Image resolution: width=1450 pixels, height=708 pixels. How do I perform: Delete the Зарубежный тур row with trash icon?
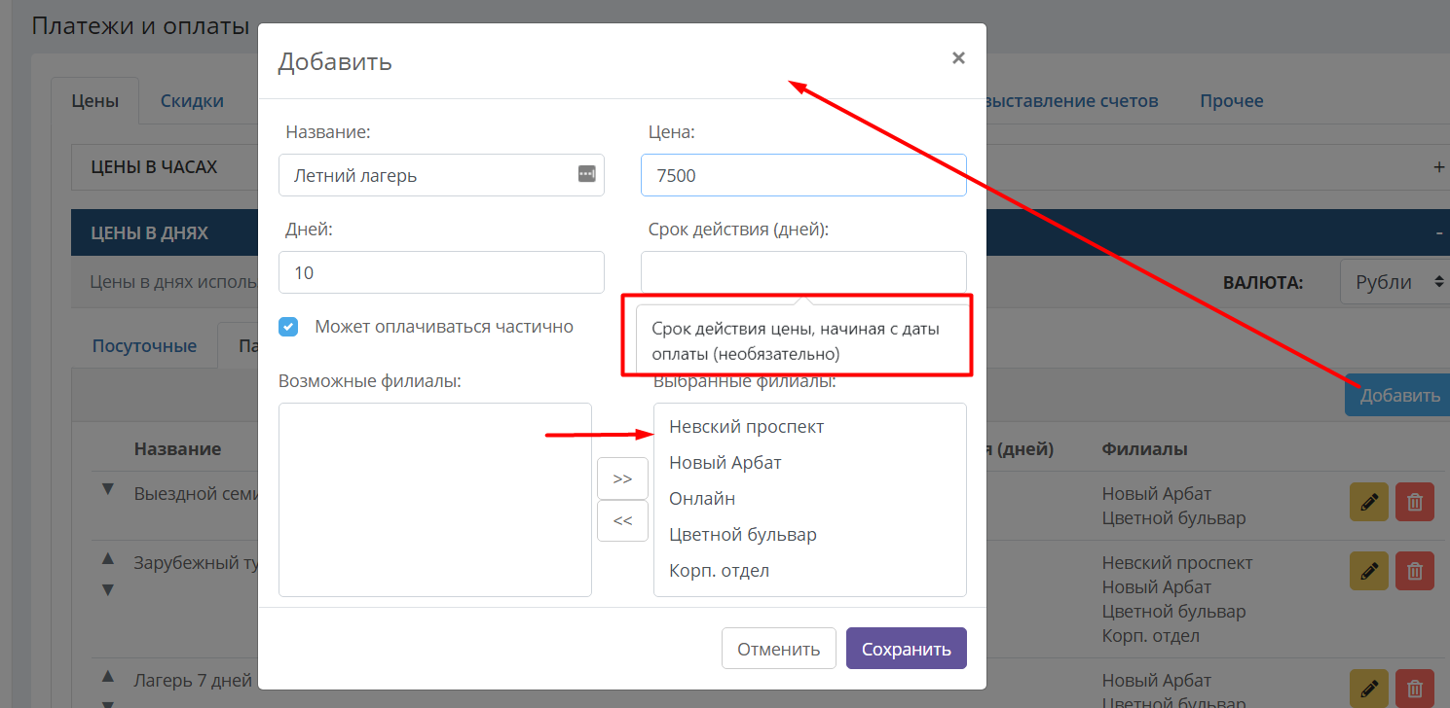point(1415,571)
